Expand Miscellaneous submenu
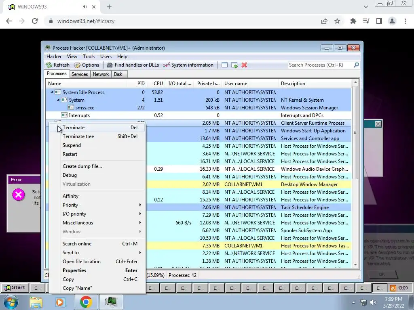The image size is (414, 310). click(x=140, y=223)
